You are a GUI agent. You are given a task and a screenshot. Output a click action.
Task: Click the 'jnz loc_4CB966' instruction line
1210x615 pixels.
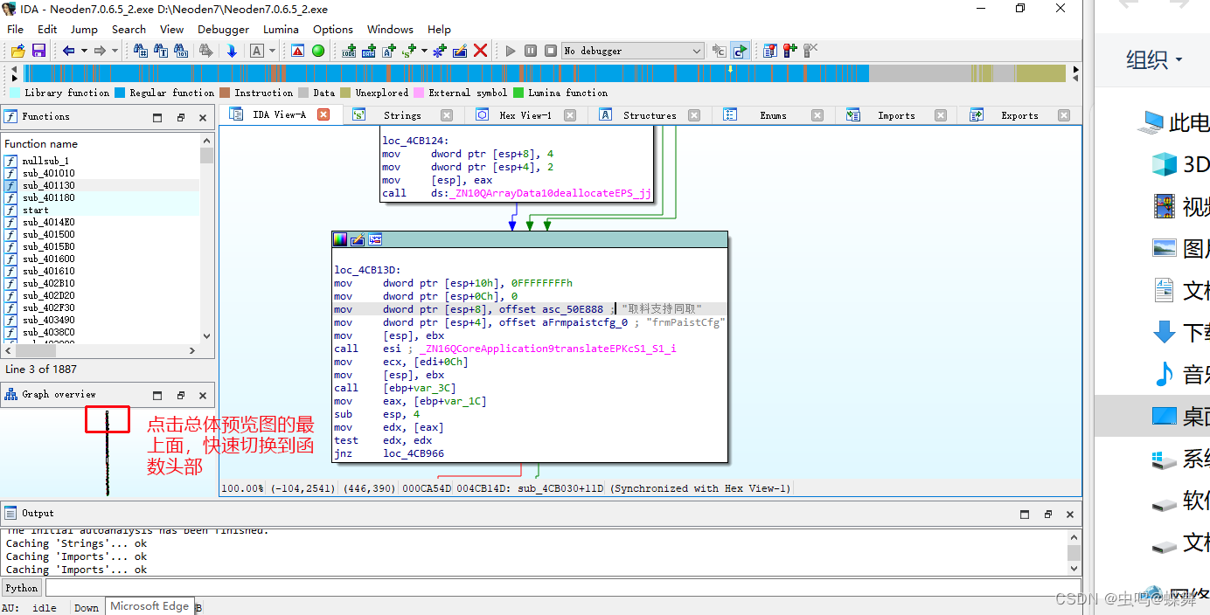pyautogui.click(x=388, y=453)
